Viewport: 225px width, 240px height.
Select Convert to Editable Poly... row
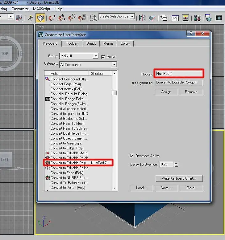[78, 163]
